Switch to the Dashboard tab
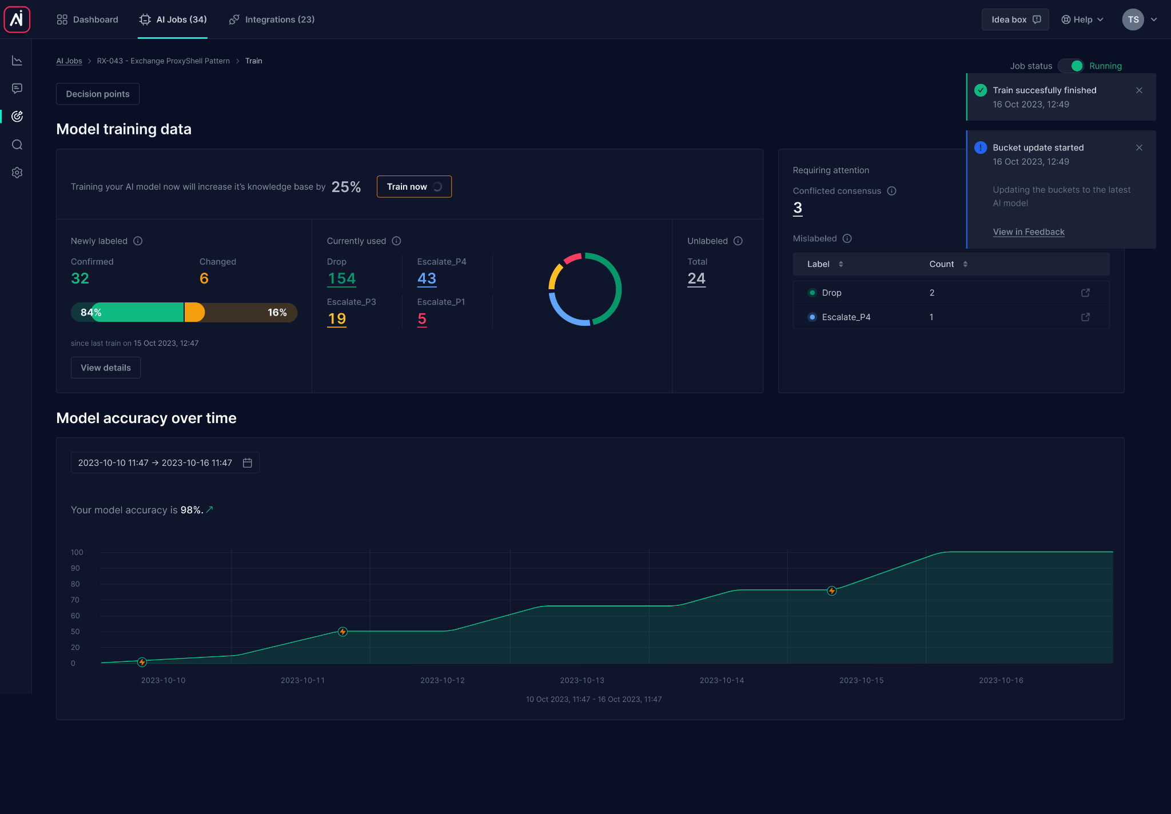The width and height of the screenshot is (1171, 814). 87,19
